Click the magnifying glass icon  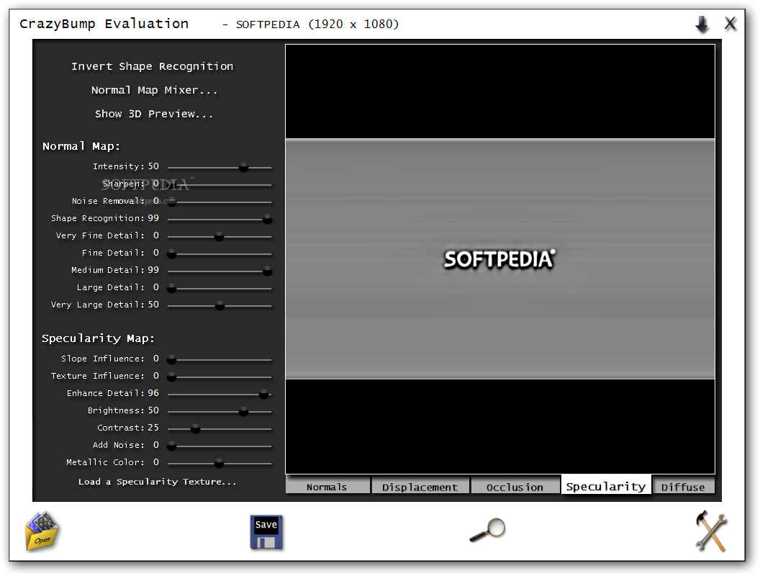[x=488, y=530]
